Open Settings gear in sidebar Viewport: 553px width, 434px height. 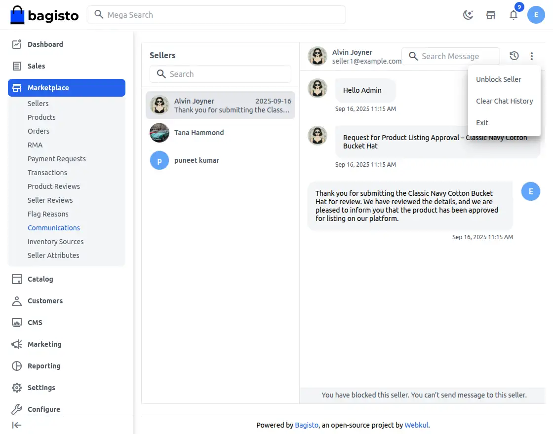pos(41,388)
